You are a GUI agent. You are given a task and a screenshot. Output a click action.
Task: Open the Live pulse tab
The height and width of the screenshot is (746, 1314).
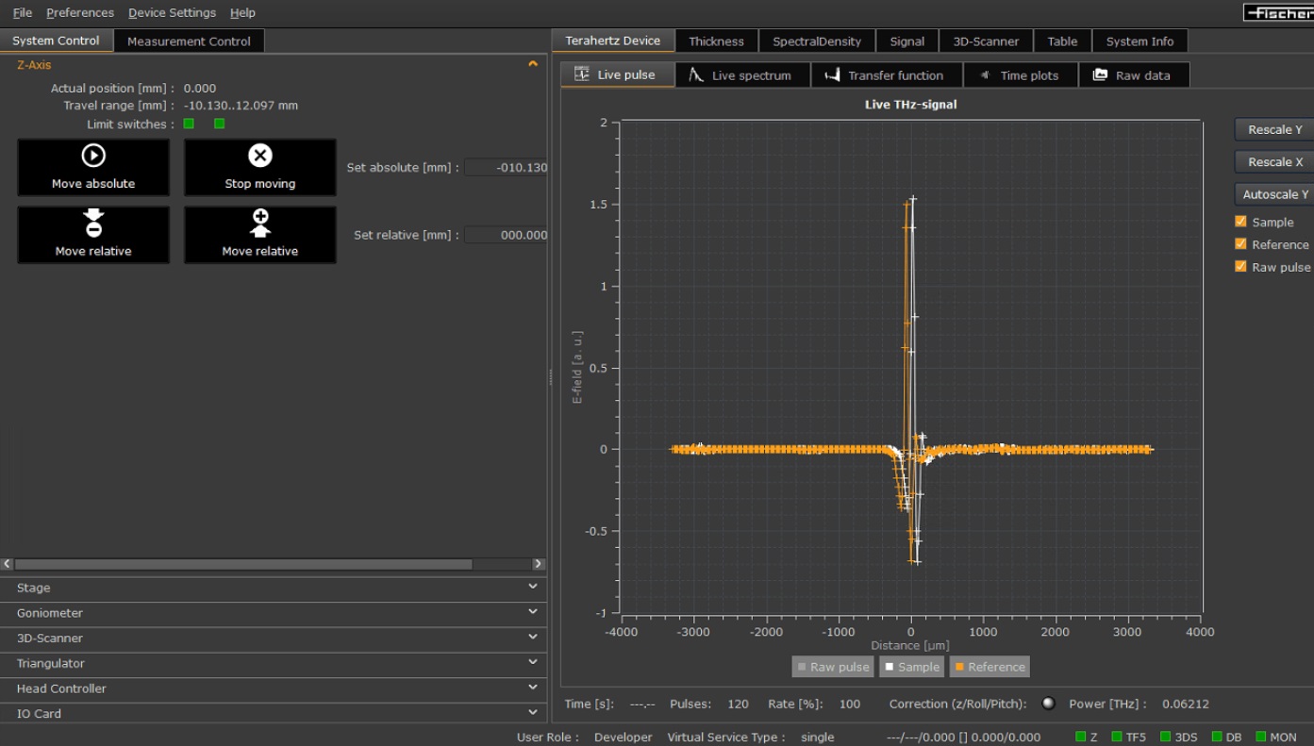(x=618, y=75)
